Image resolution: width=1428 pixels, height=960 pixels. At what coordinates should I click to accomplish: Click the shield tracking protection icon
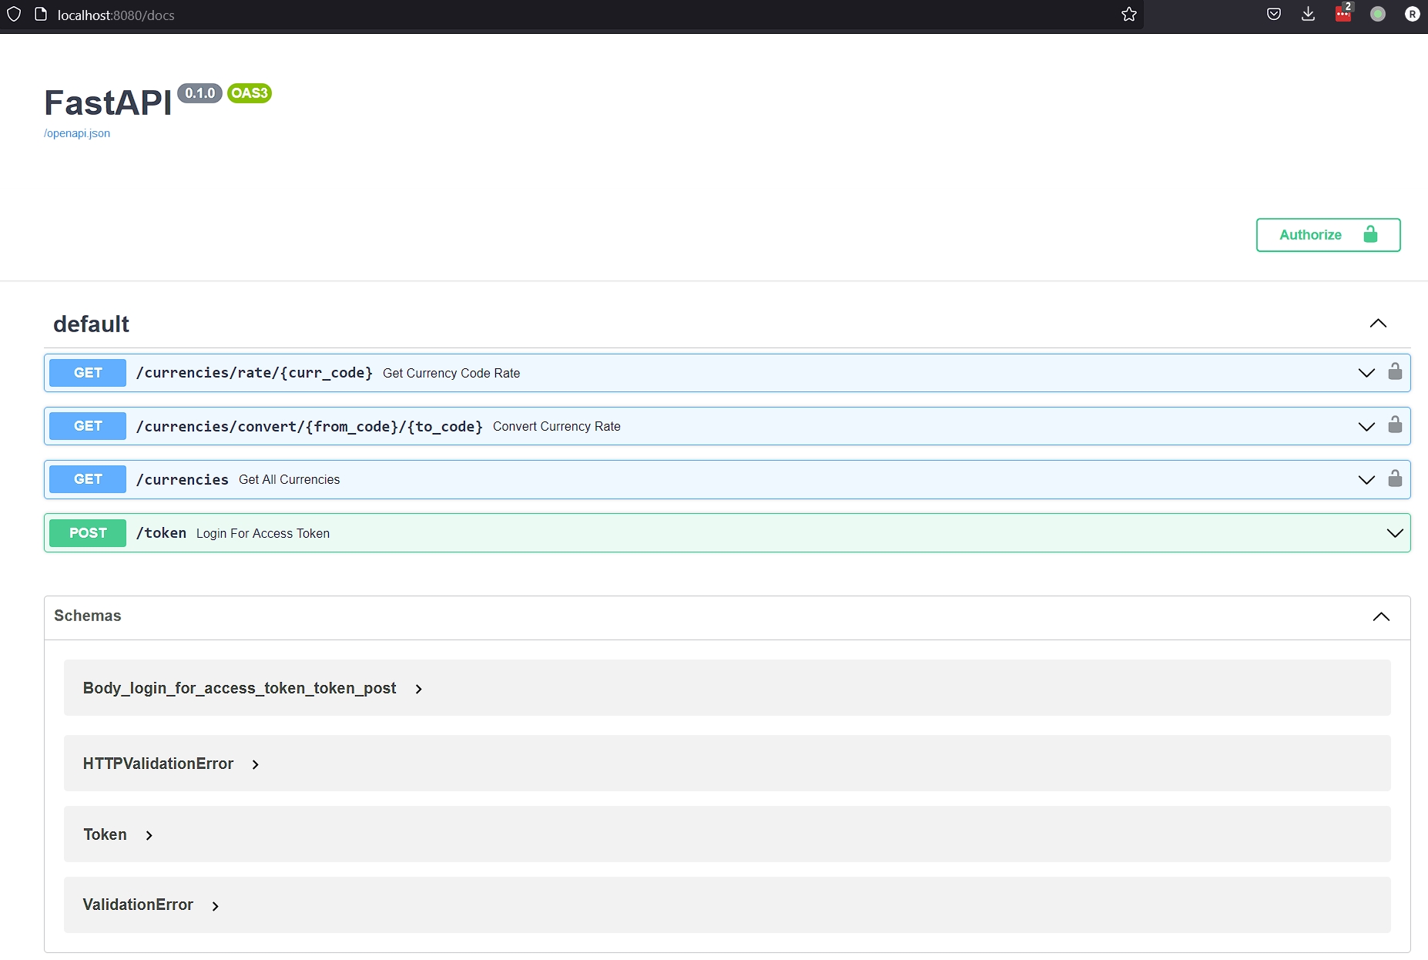click(14, 14)
